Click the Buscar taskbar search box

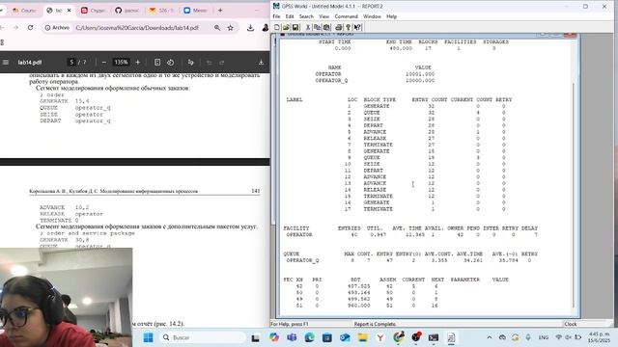click(203, 337)
